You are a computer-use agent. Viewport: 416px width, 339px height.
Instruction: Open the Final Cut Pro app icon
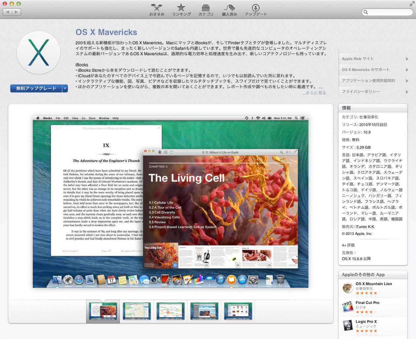point(347,307)
